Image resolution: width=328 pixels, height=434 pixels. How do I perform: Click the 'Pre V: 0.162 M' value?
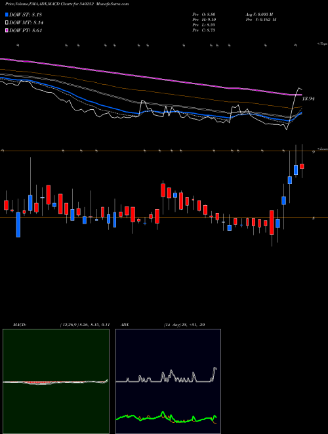point(262,20)
